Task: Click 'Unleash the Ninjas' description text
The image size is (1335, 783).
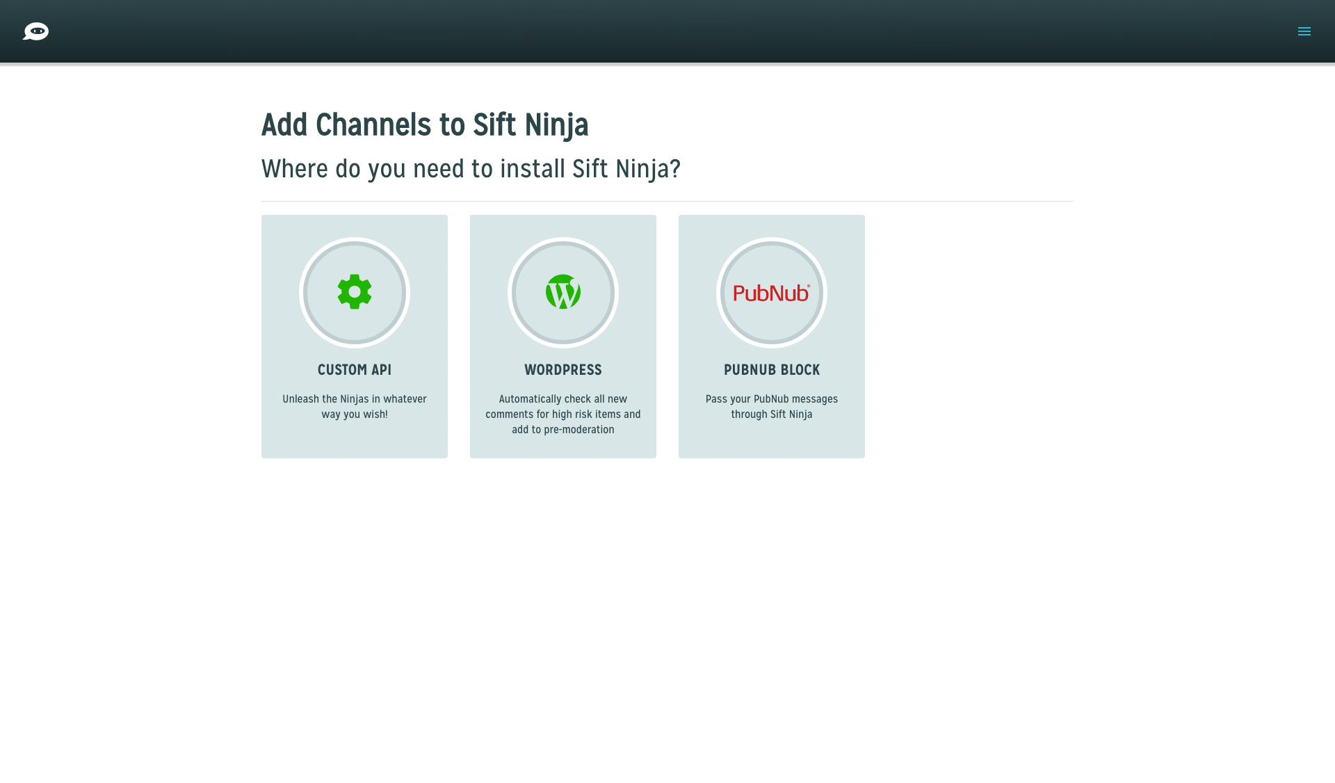Action: [x=354, y=406]
